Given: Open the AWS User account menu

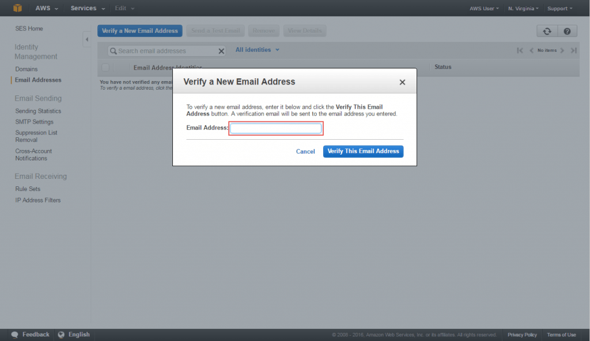Looking at the screenshot, I should pos(485,9).
